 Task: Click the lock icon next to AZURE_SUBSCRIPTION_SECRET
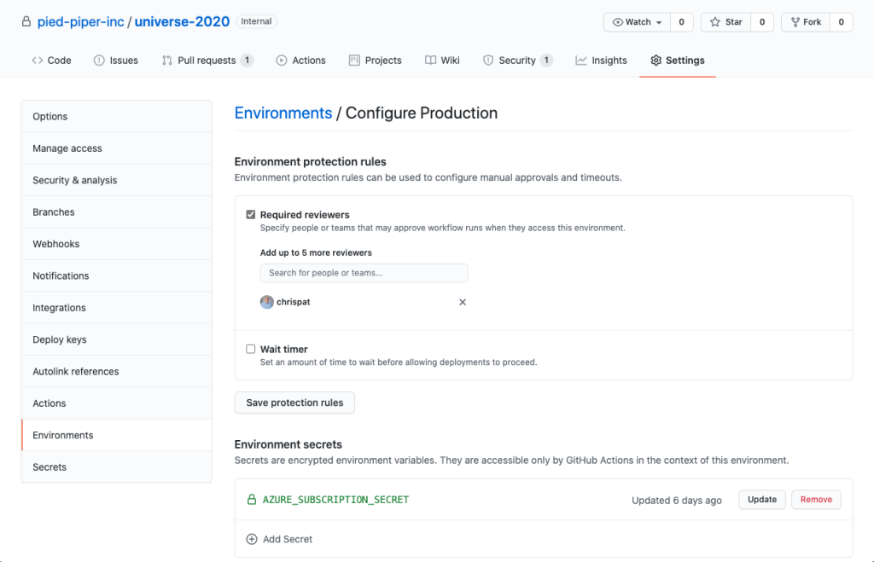coord(252,500)
